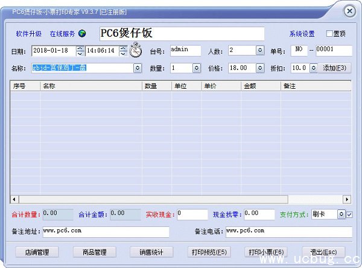
Task: Click the date field's spinner arrows
Action: pyautogui.click(x=80, y=50)
